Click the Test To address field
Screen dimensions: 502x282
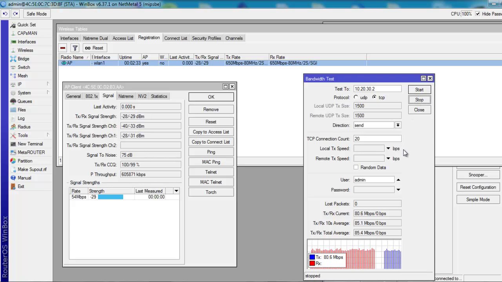377,89
